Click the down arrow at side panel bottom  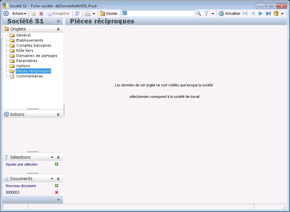point(58,200)
